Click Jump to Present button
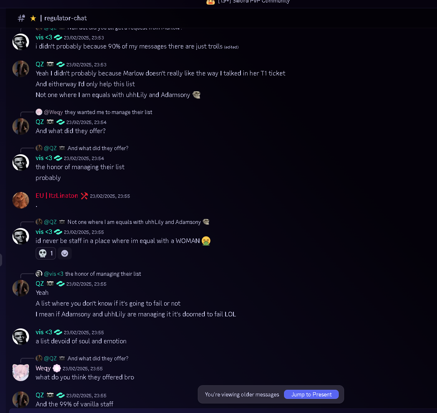The width and height of the screenshot is (437, 413). tap(311, 394)
